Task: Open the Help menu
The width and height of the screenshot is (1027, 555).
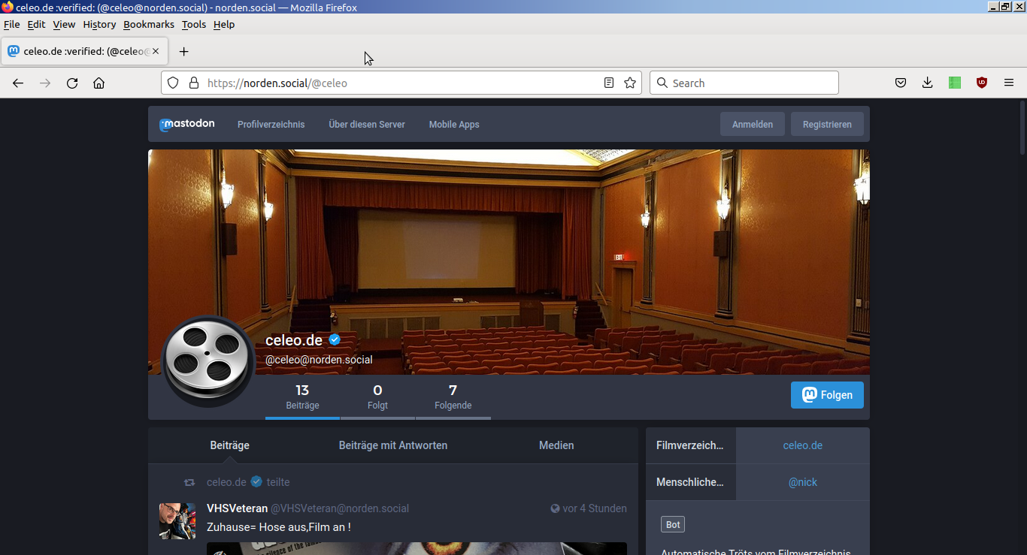Action: point(224,24)
